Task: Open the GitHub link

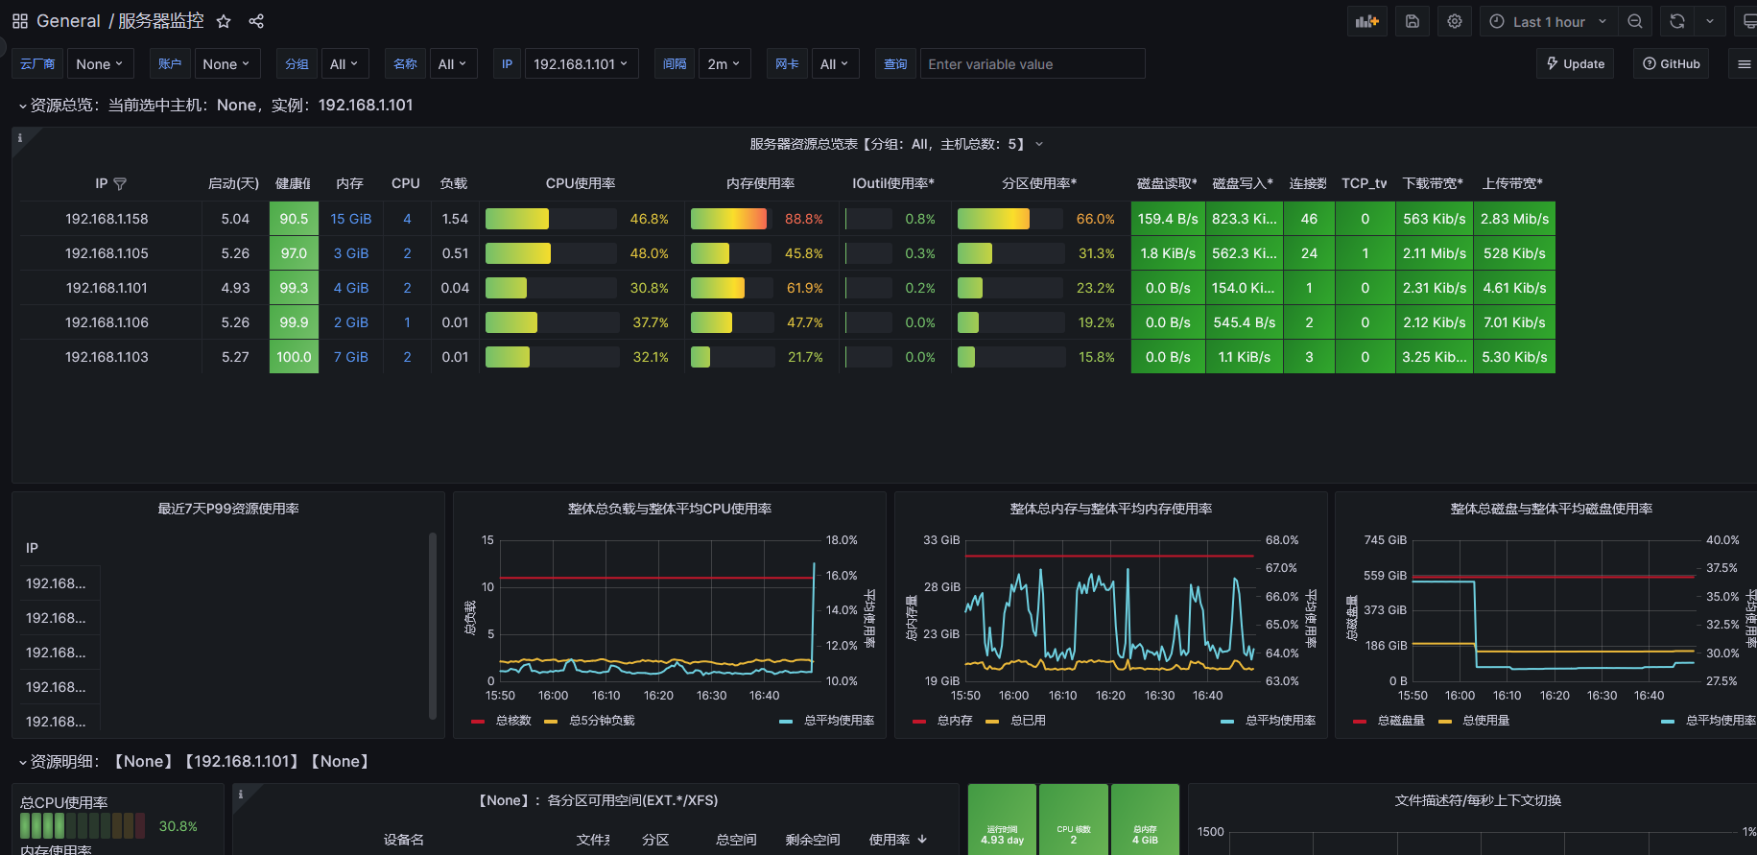Action: (1671, 63)
